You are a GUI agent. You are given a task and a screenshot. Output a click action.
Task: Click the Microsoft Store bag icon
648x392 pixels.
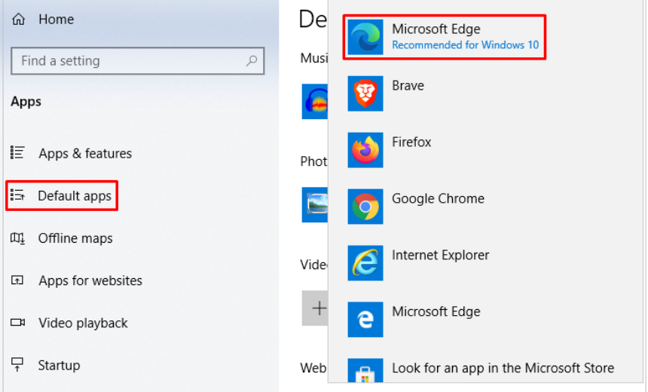point(365,370)
